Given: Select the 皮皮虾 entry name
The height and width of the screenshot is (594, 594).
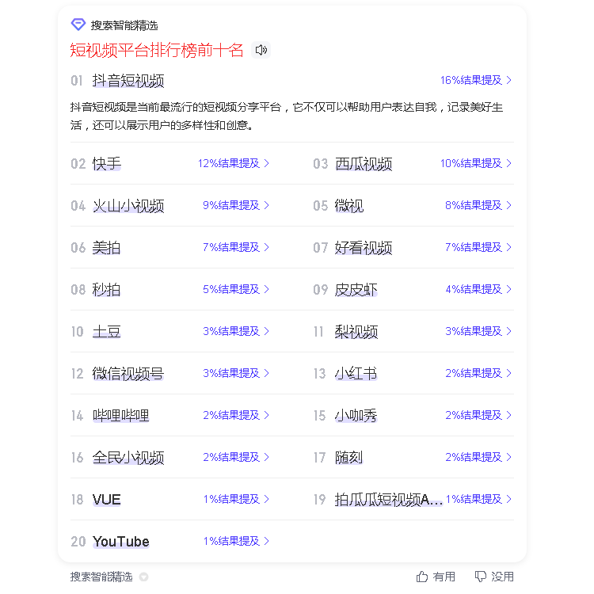Looking at the screenshot, I should point(356,290).
